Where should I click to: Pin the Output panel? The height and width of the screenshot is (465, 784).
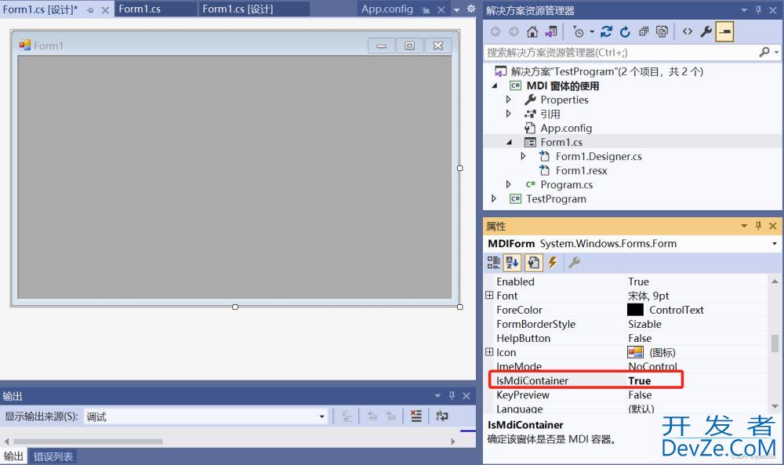(x=452, y=395)
